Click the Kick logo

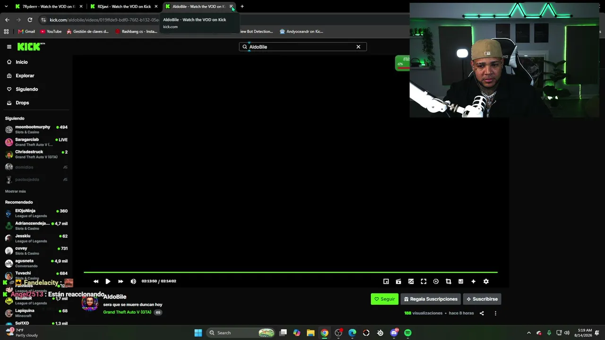point(31,46)
